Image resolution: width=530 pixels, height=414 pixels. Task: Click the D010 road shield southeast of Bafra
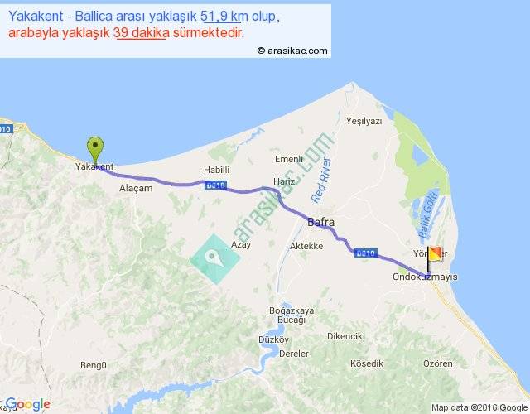point(366,253)
